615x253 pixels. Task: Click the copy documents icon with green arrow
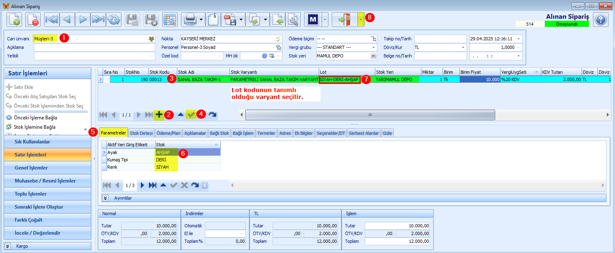254,20
